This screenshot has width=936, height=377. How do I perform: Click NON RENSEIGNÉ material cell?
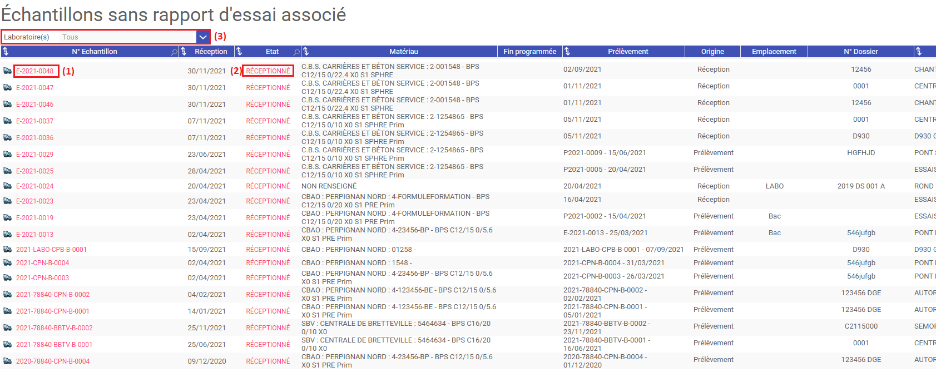(x=329, y=186)
